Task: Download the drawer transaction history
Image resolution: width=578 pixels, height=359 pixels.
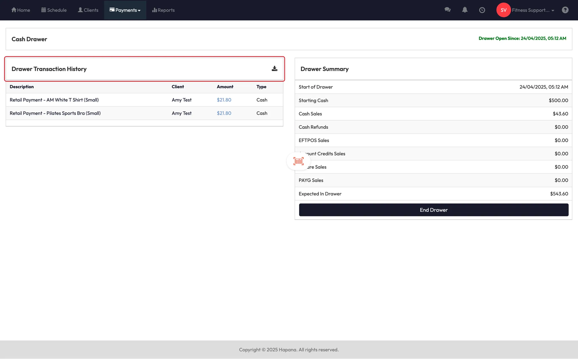Action: tap(274, 69)
